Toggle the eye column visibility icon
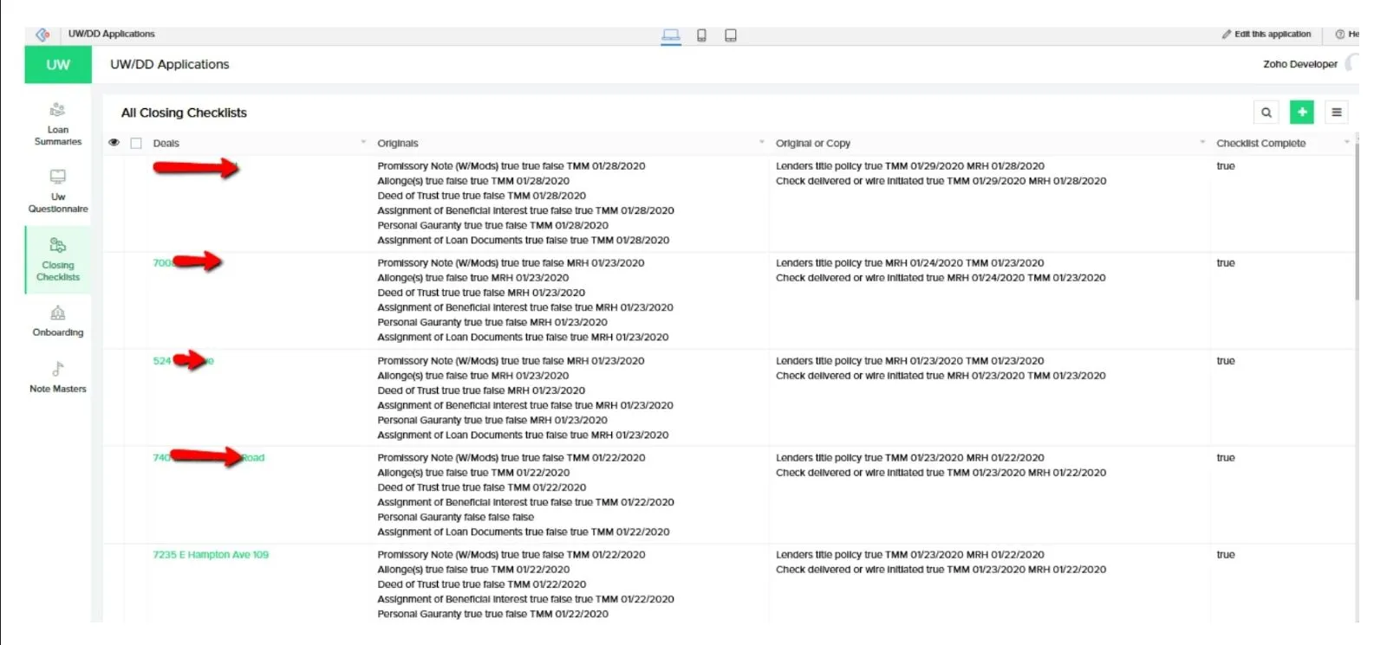 [114, 143]
